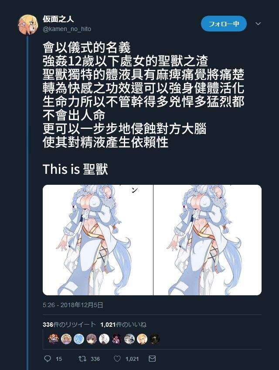Expand the tweet options chevron menu
Screen dimensions: 279x370
point(258,24)
